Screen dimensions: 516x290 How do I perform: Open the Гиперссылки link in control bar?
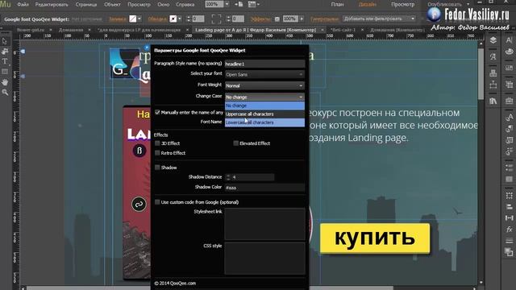click(324, 19)
